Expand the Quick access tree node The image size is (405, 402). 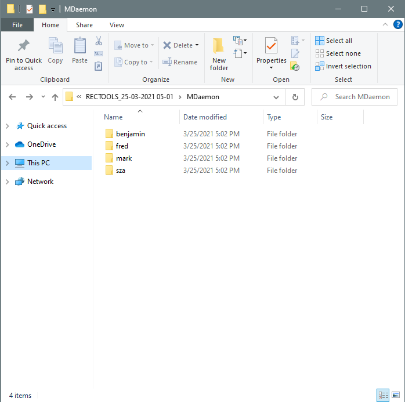7,126
